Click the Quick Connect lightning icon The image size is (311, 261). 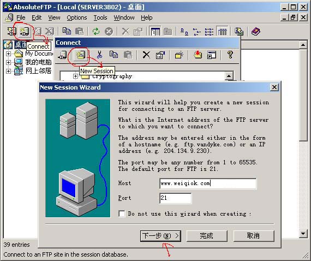[11, 31]
